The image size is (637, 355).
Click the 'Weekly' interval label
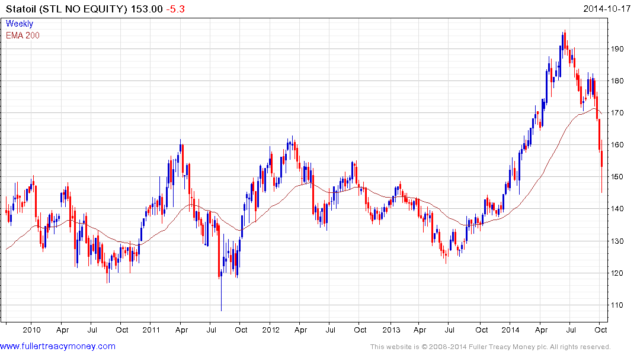point(19,24)
